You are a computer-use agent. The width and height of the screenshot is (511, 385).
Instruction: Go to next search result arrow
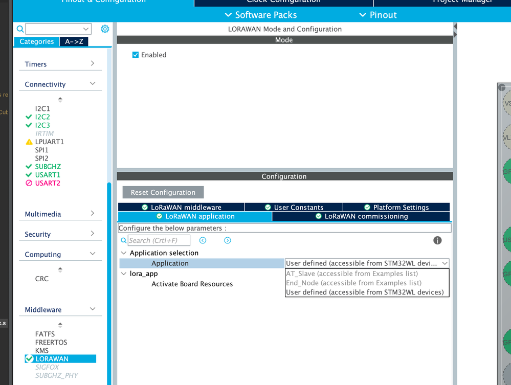click(x=228, y=240)
